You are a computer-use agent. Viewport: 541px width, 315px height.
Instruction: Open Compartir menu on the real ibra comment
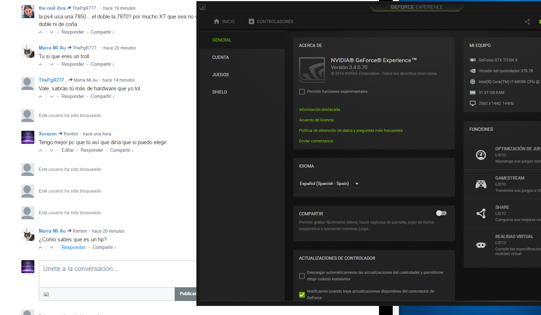tap(102, 32)
